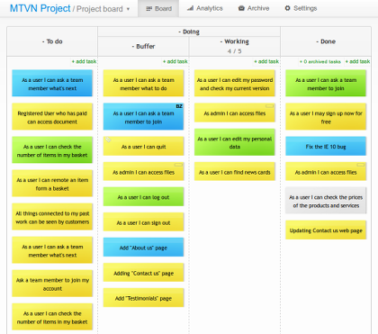Screen dimensions: 378x334
Task: Open the Project board dropdown arrow
Action: pos(128,9)
